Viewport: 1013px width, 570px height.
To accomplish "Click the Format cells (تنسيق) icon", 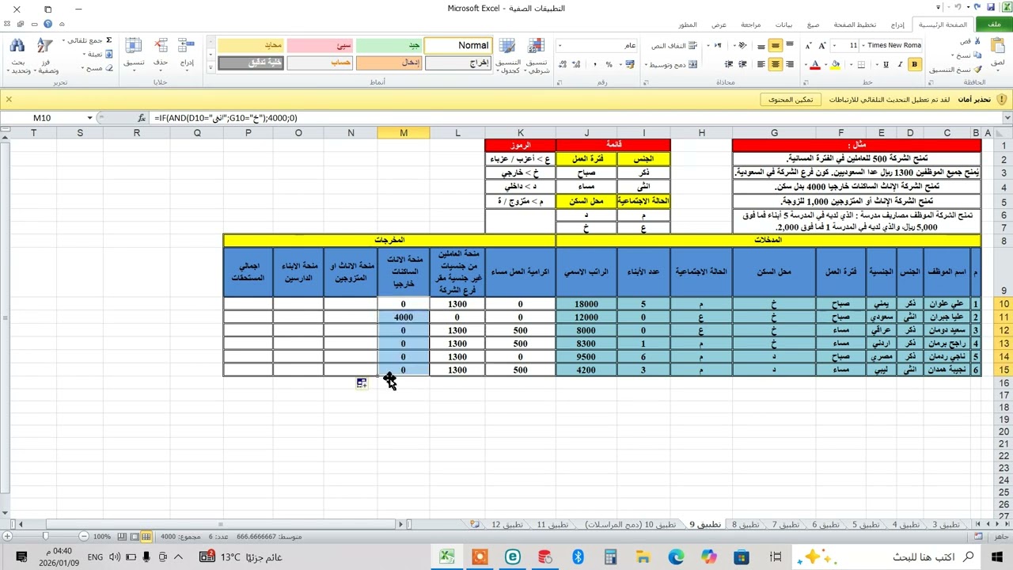I will [134, 47].
